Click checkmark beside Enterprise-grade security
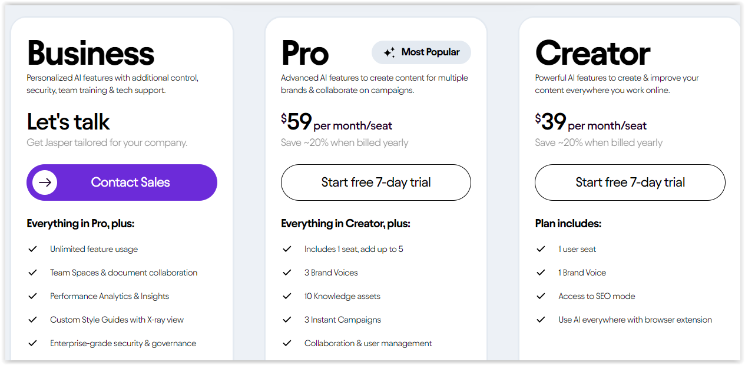The image size is (745, 365). [33, 343]
